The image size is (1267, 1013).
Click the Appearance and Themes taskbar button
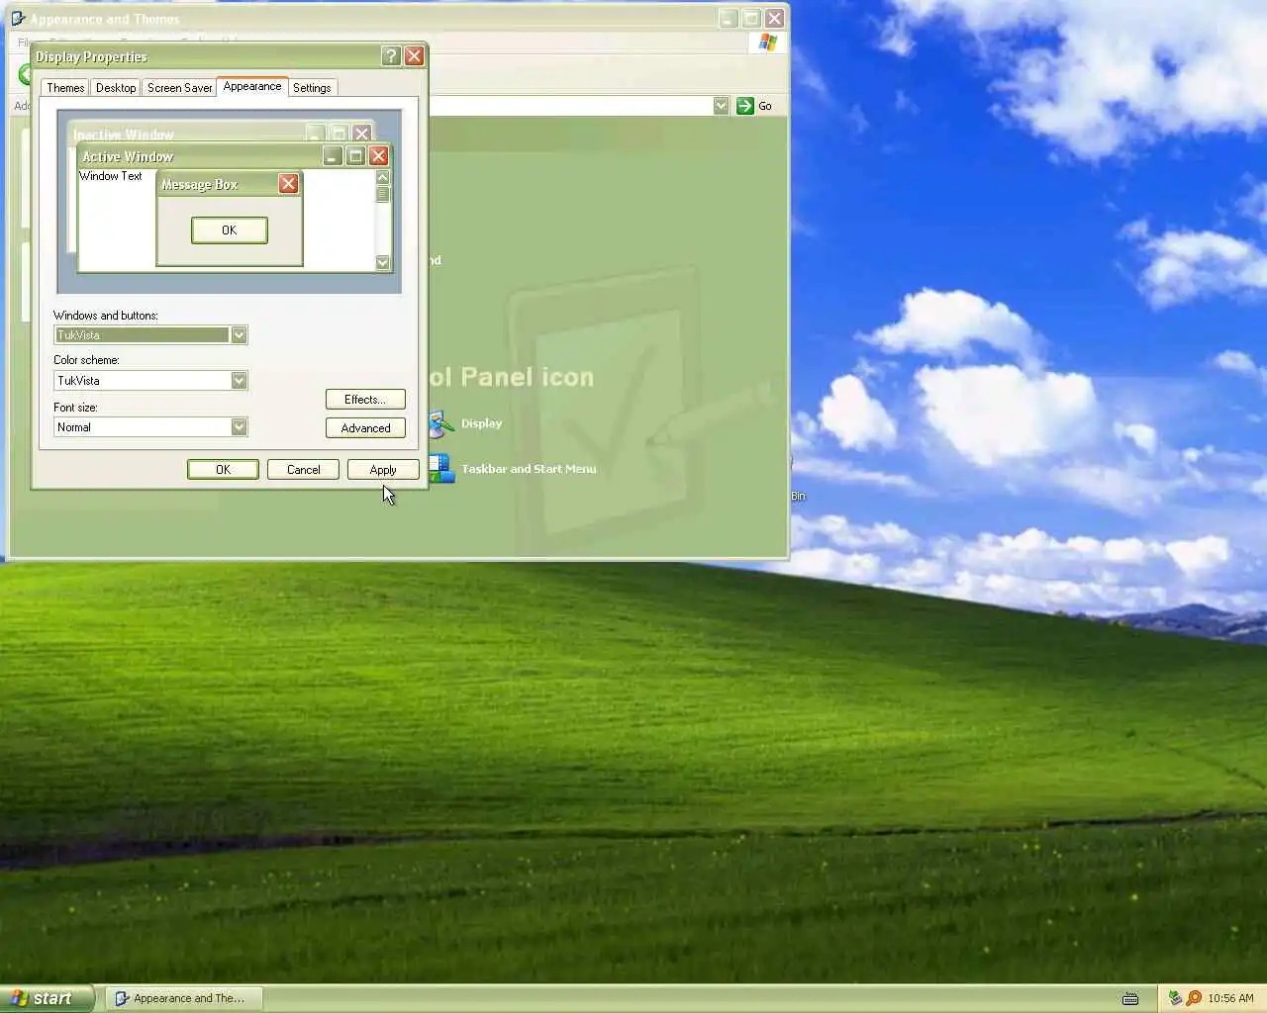point(184,998)
